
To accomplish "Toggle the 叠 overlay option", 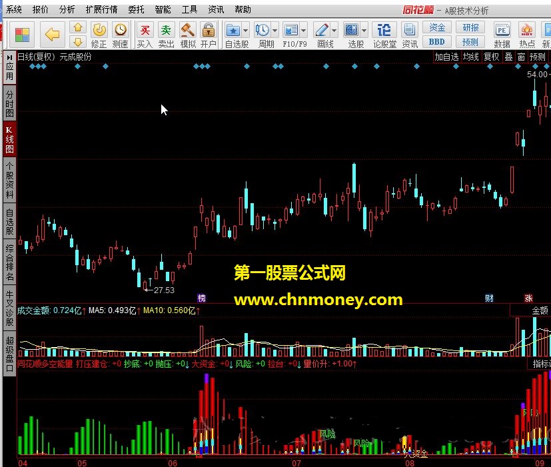I will (x=508, y=57).
